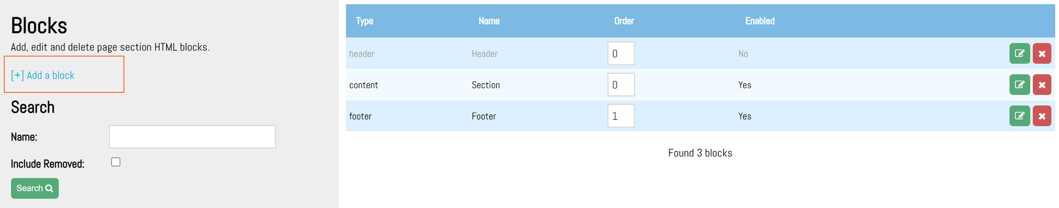Screen dimensions: 1059x208
Task: Click the Footer block order input
Action: click(x=621, y=116)
